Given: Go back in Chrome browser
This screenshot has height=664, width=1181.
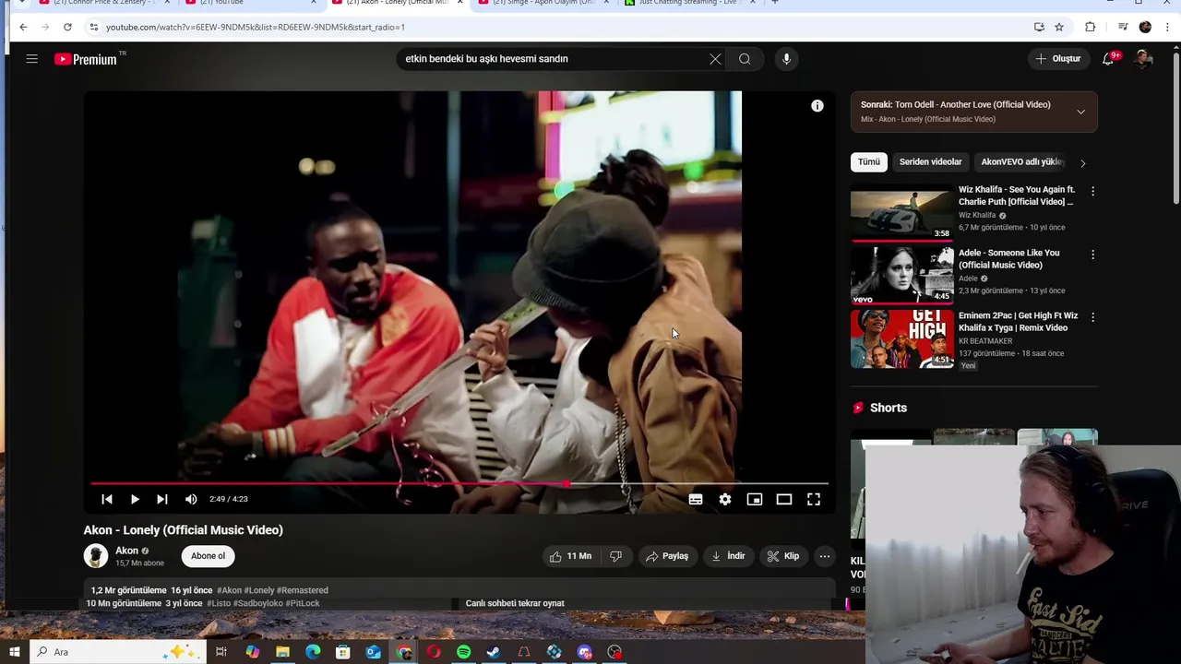Looking at the screenshot, I should point(23,27).
